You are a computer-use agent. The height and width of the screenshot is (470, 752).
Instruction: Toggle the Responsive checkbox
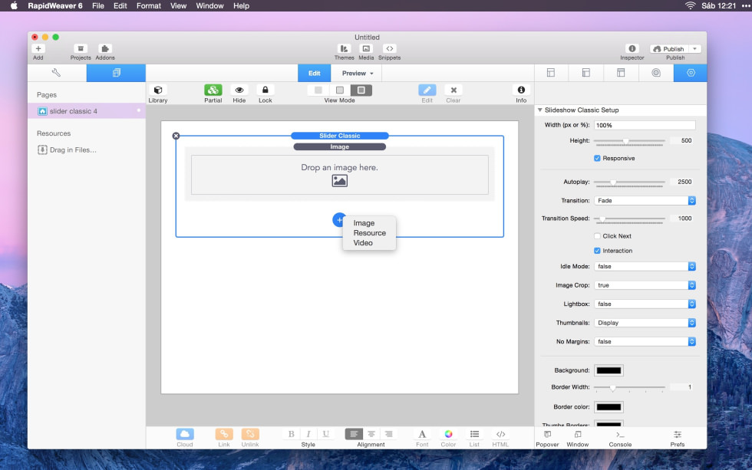tap(597, 158)
